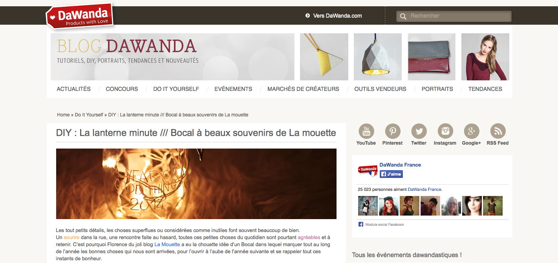
Task: Follow the Vers DaWanda.com link
Action: (x=337, y=16)
